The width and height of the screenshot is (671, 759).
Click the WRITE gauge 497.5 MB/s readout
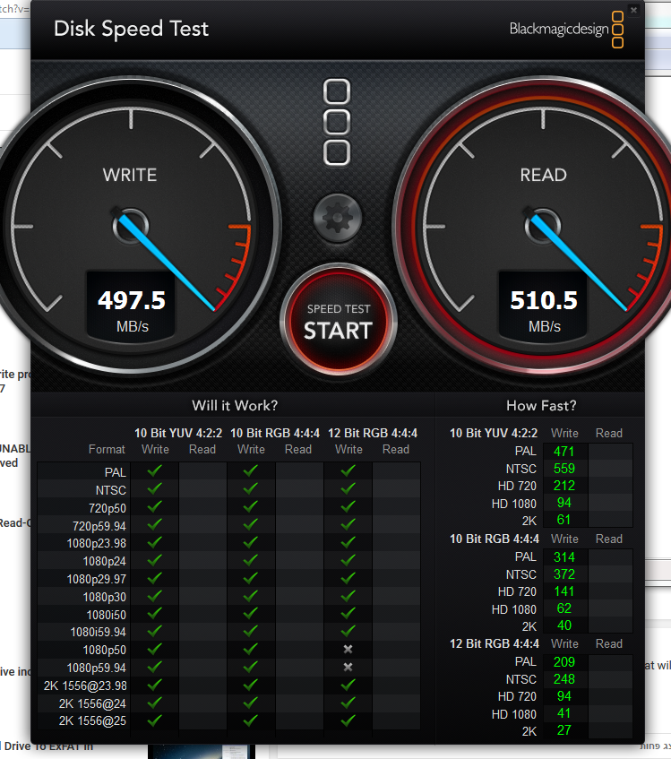click(132, 300)
